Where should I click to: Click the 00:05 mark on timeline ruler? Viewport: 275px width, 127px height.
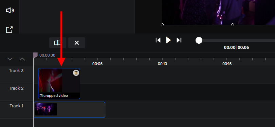click(97, 64)
